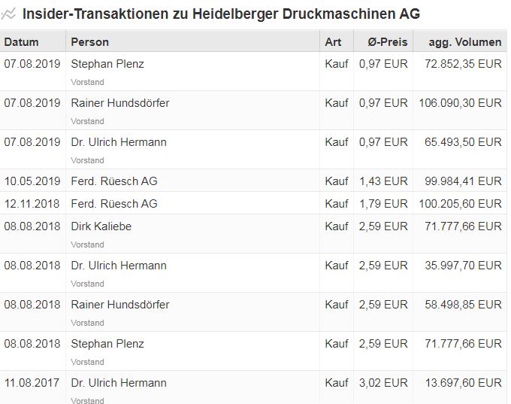Select Dr. Ulrich Hermann dated 11.08.2017
Viewport: 511px width, 404px height.
pos(119,383)
